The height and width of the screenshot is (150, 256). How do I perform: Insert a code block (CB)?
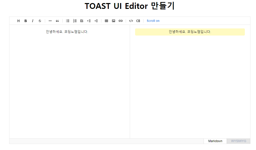pyautogui.click(x=138, y=21)
